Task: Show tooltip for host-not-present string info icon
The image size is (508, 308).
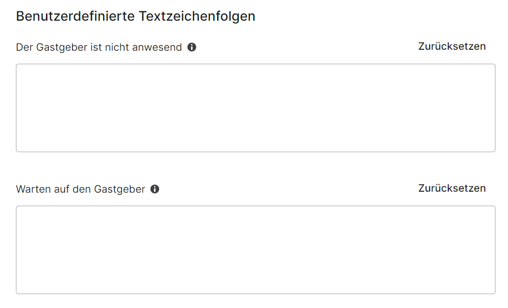Action: (192, 47)
